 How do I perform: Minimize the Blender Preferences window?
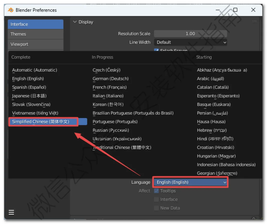pos(218,10)
